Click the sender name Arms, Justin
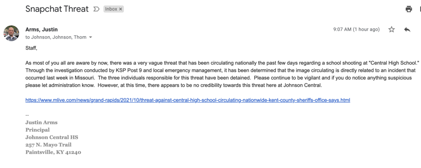This screenshot has height=168, width=421. point(42,30)
